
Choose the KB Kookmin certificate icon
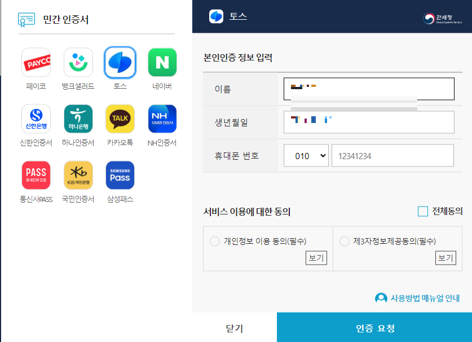tap(78, 175)
